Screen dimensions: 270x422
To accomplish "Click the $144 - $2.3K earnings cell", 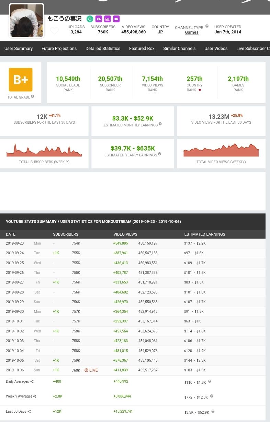I will pos(195,360).
